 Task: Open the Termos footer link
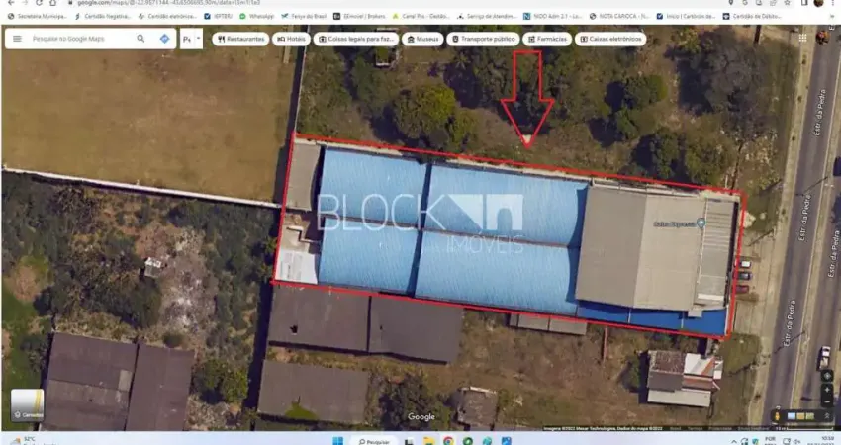click(x=695, y=428)
